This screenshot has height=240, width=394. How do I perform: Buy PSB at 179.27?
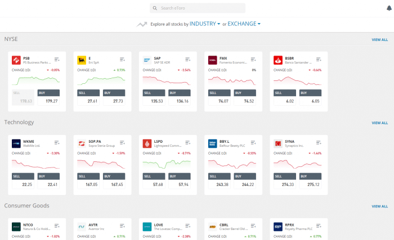(48, 97)
